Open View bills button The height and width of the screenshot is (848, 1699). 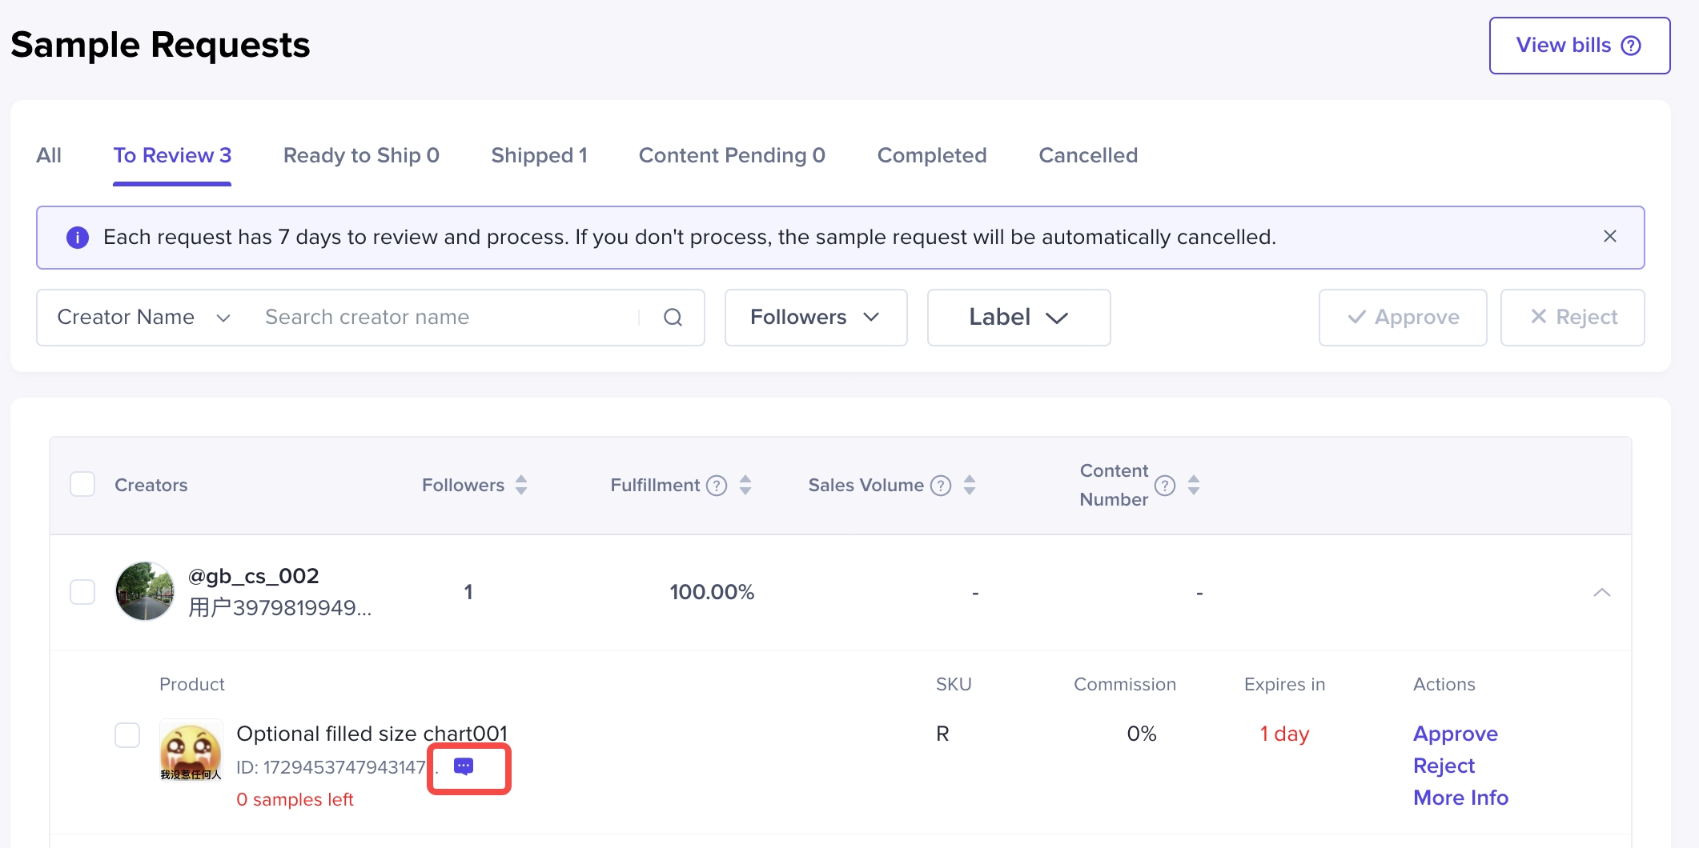pos(1579,46)
